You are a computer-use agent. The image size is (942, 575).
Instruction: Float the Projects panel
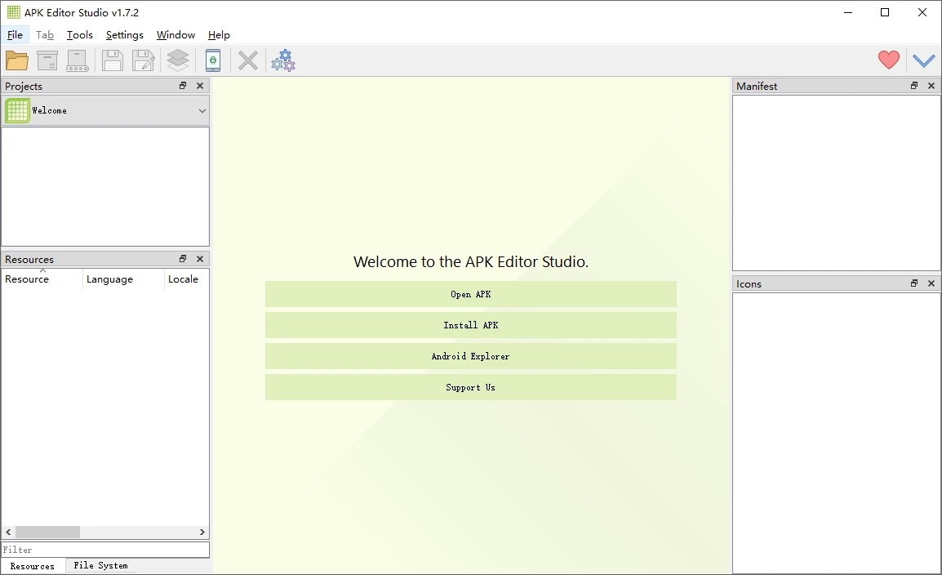[x=183, y=86]
